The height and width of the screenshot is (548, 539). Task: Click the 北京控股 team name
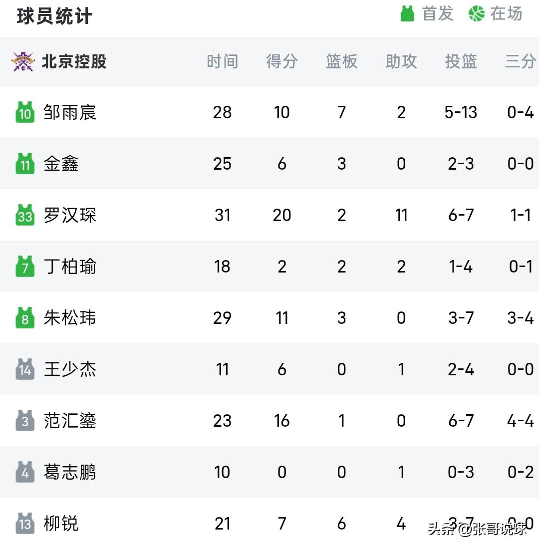(74, 61)
